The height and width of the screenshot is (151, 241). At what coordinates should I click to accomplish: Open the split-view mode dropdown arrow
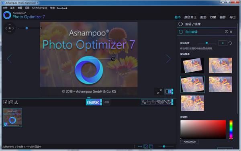coord(172,91)
